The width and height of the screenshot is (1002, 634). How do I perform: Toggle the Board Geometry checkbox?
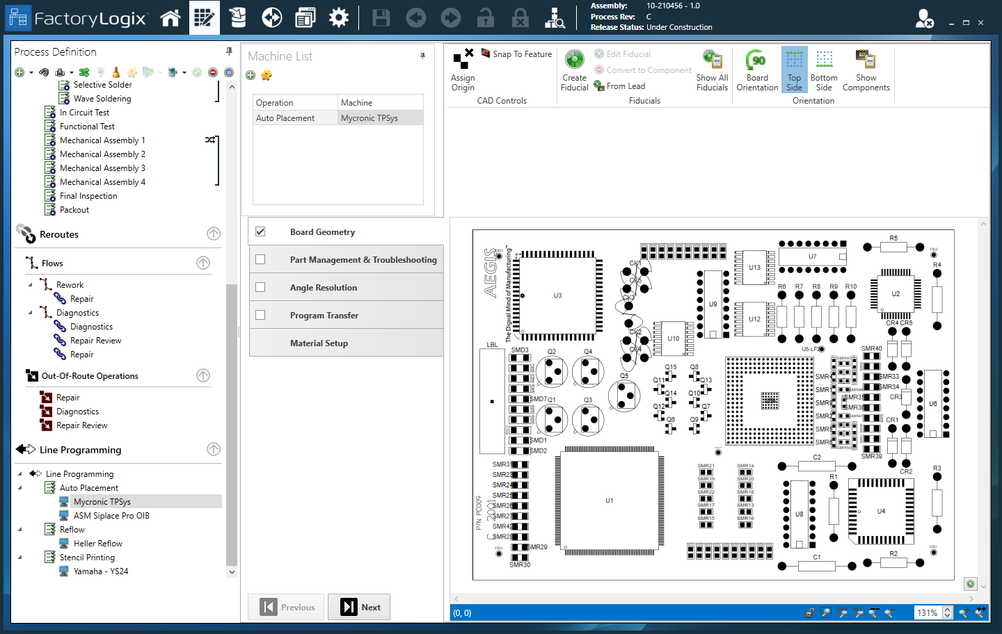(x=260, y=231)
